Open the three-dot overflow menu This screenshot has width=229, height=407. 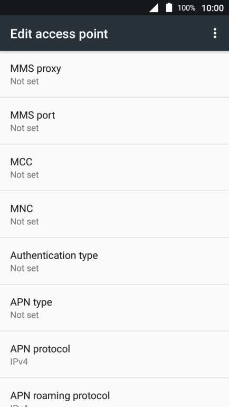click(x=215, y=33)
